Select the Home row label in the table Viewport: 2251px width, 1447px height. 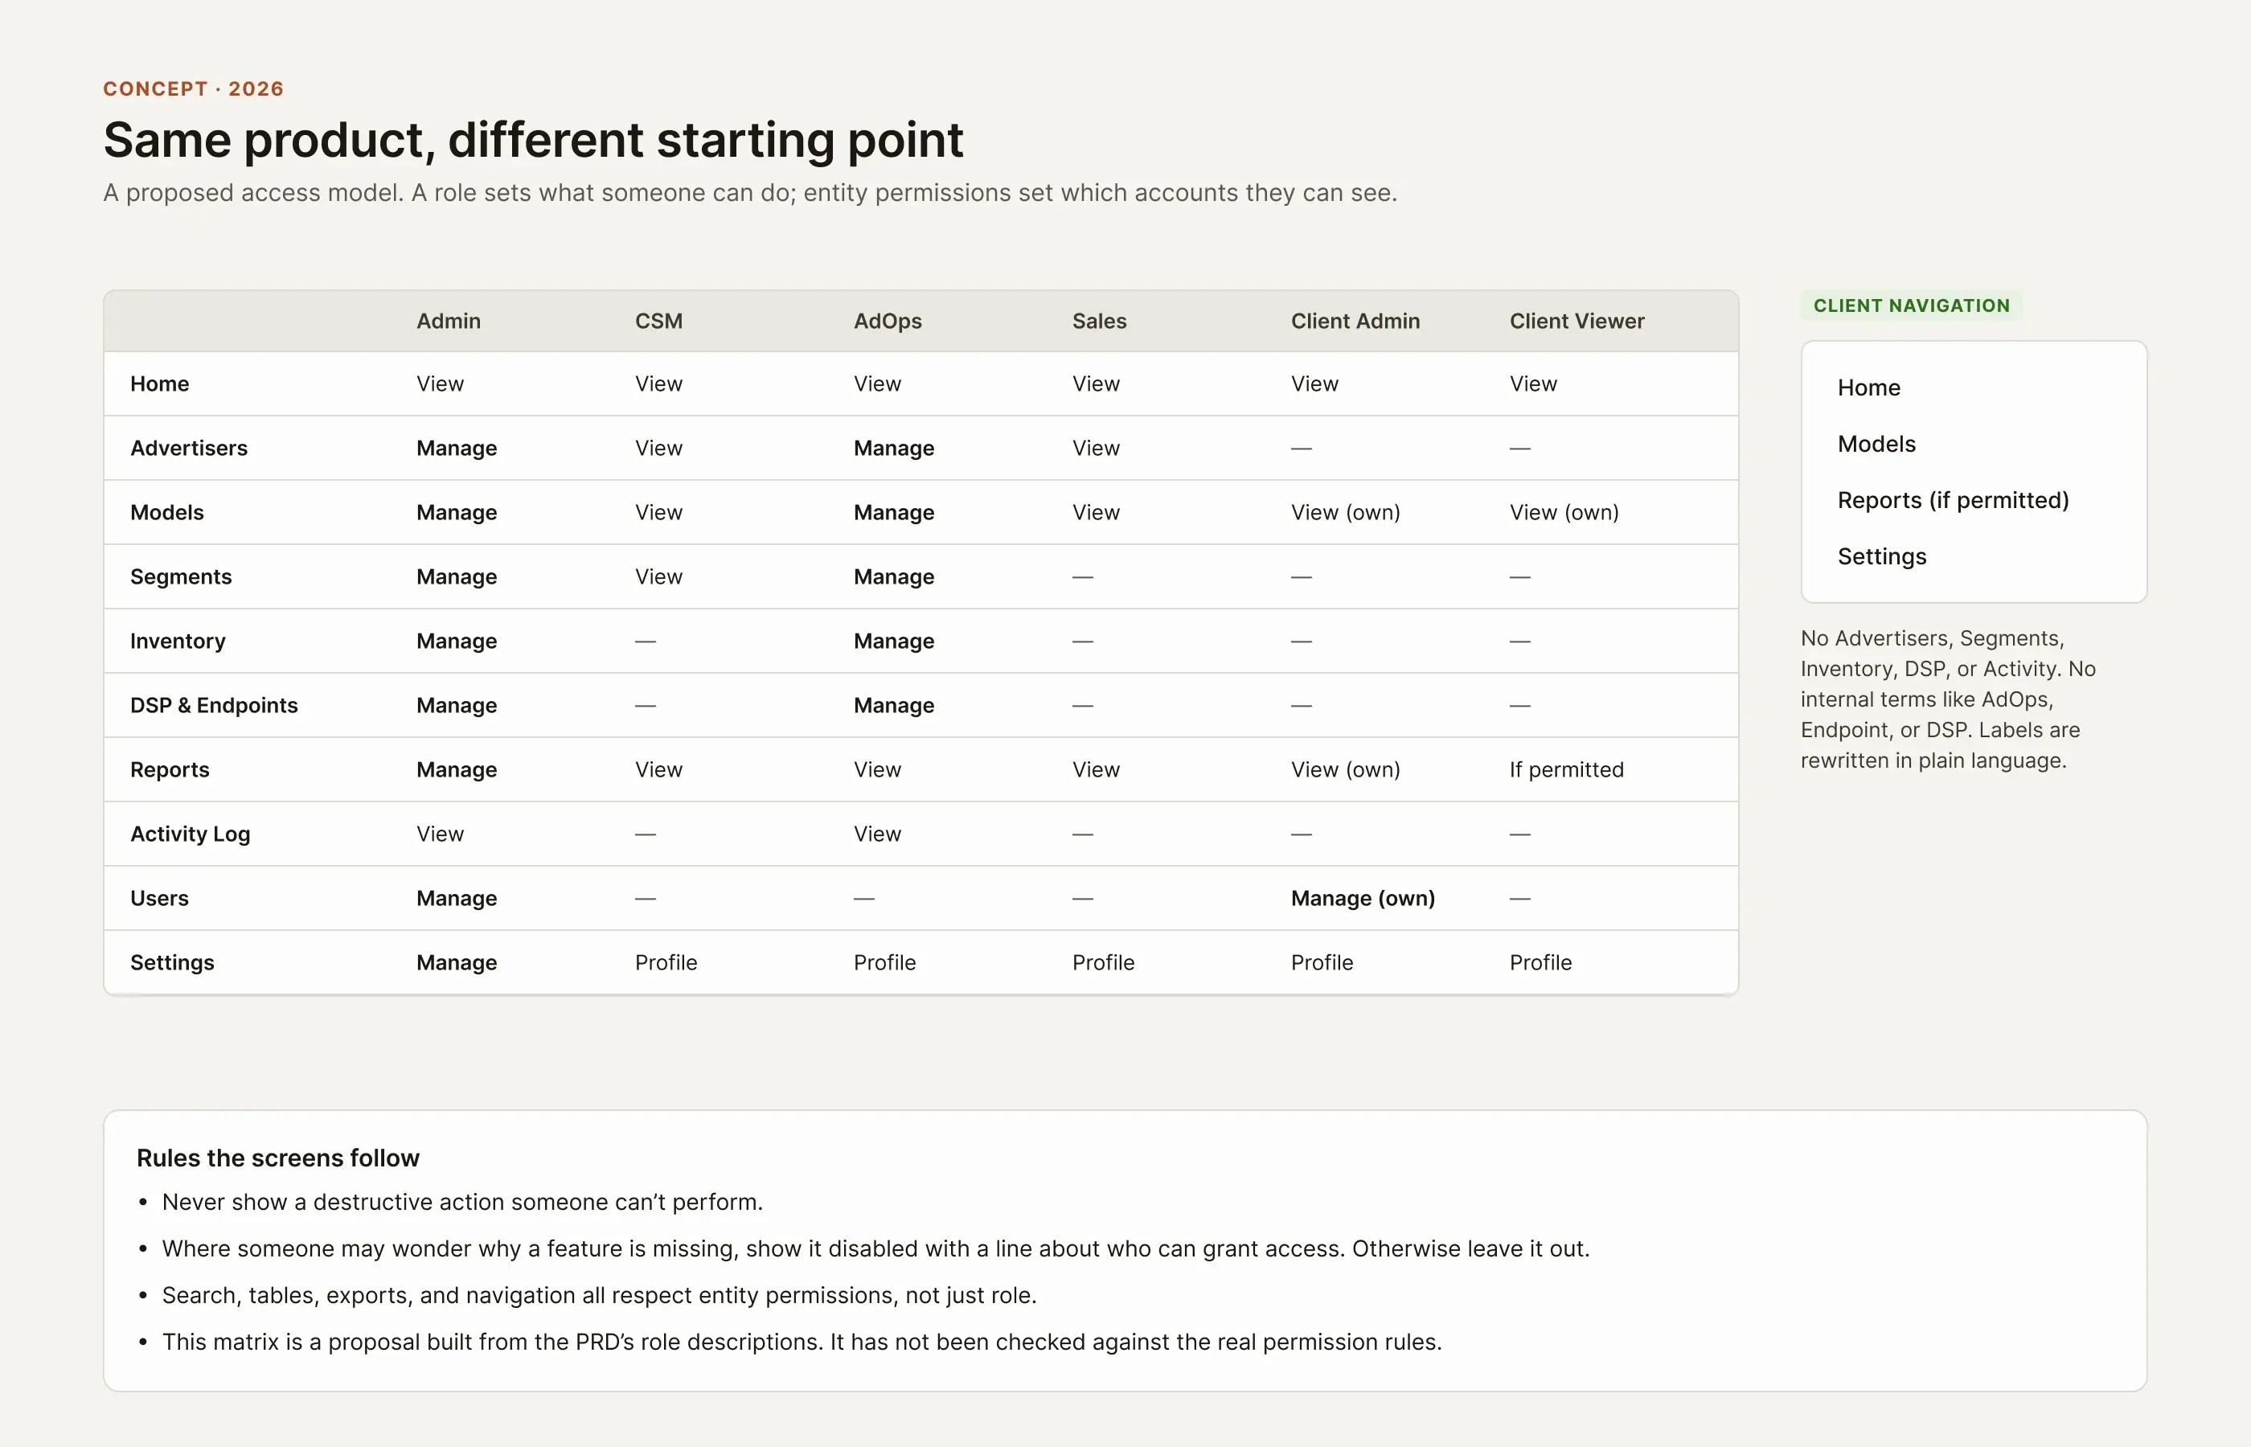tap(160, 383)
